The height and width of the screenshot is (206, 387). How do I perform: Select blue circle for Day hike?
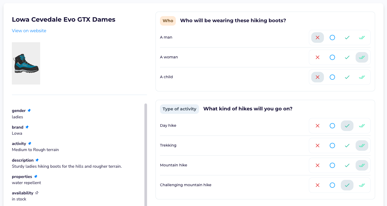coord(332,126)
